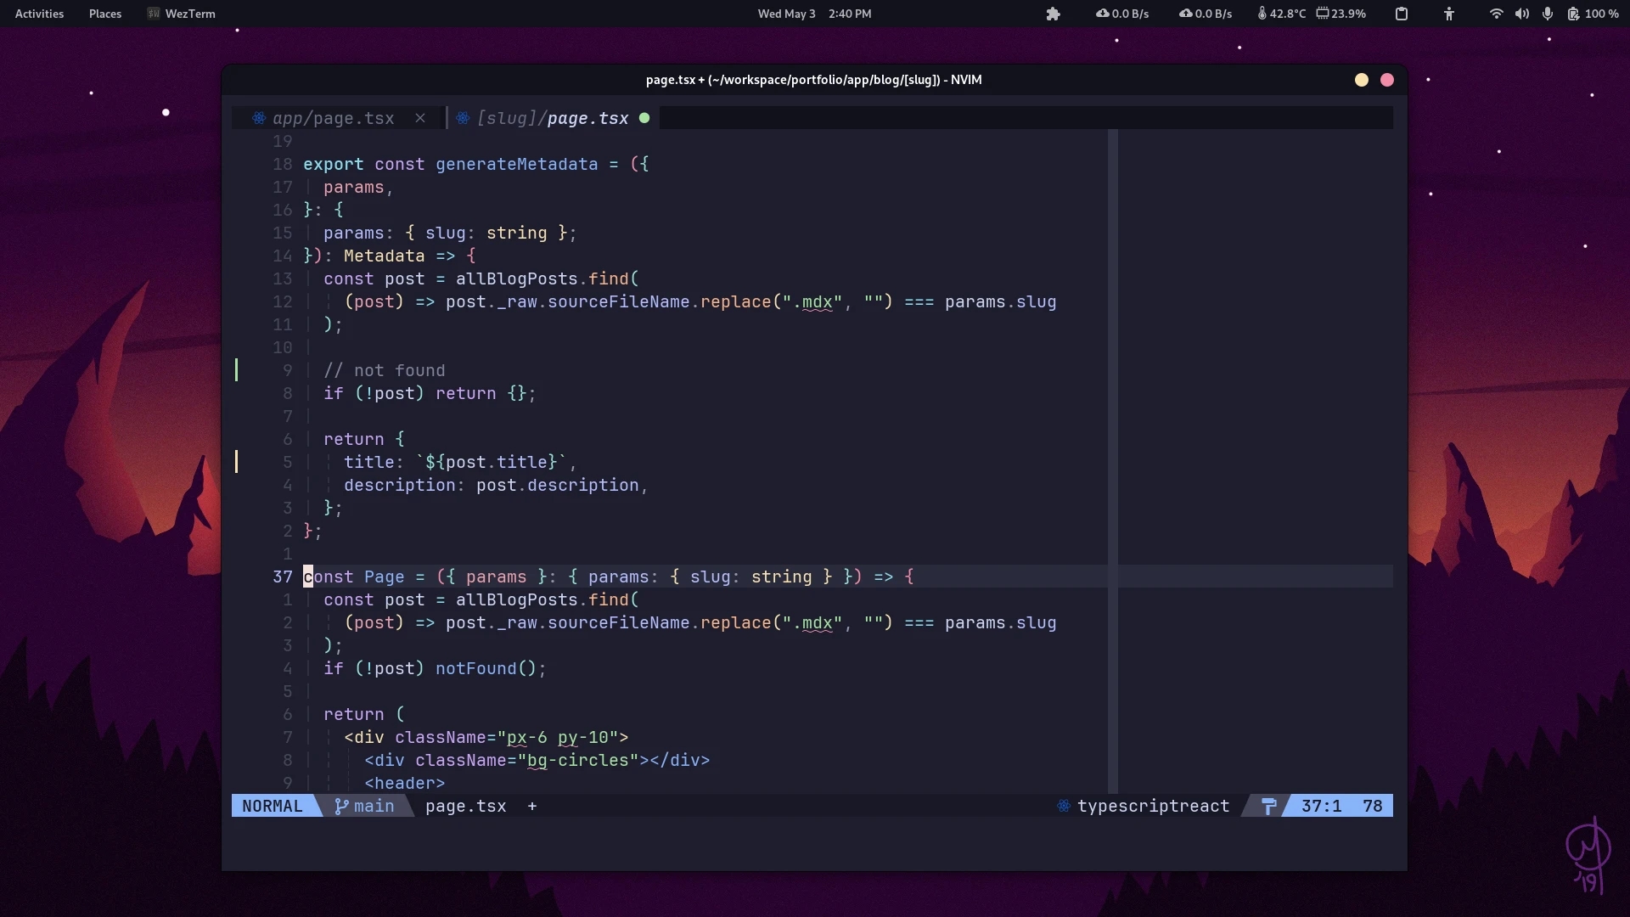
Task: Click the React icon on app/page.tsx tab
Action: pyautogui.click(x=259, y=118)
